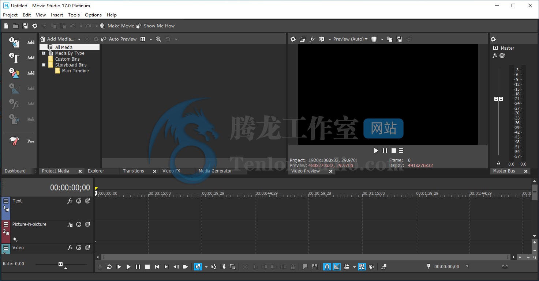
Task: Switch to the Transitions tab
Action: point(133,171)
